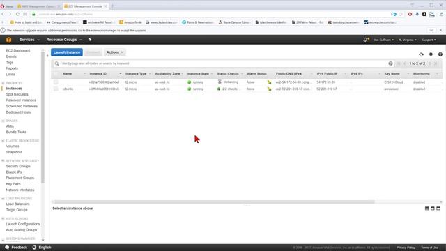Open Bryce Canyon bookmark
This screenshot has height=251, width=446.
[x=234, y=22]
